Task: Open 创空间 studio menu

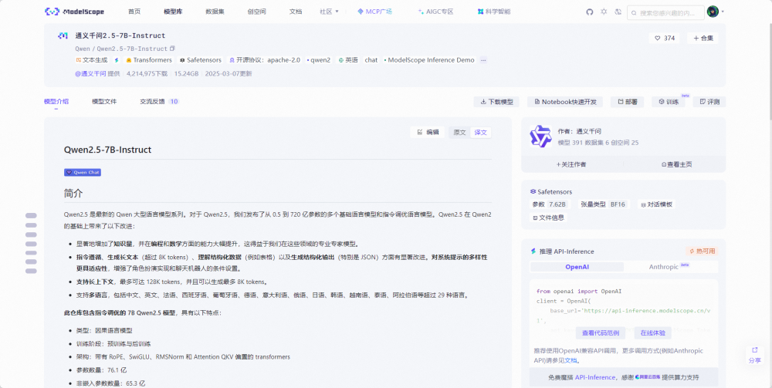Action: pyautogui.click(x=256, y=12)
